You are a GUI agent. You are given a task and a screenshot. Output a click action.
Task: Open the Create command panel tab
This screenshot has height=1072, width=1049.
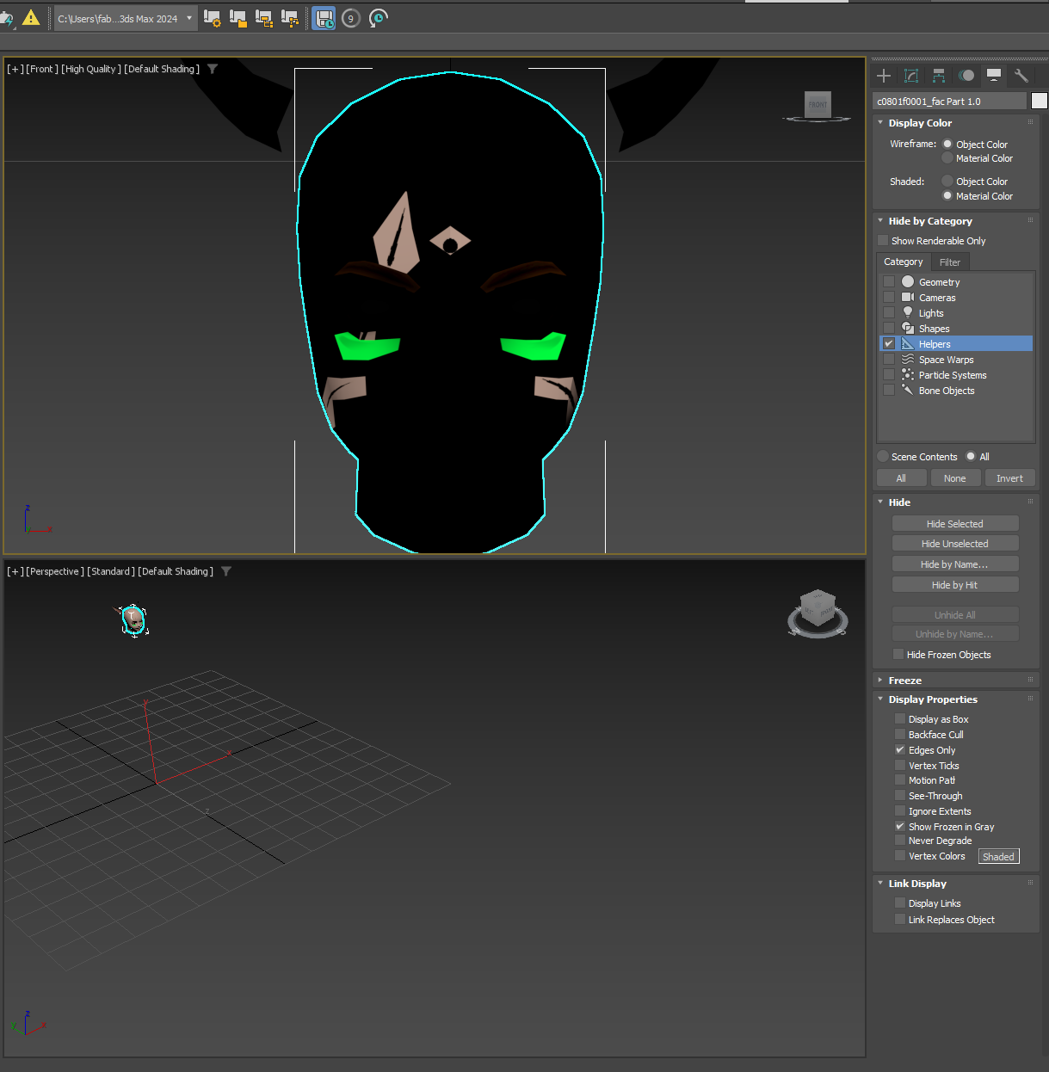tap(884, 76)
